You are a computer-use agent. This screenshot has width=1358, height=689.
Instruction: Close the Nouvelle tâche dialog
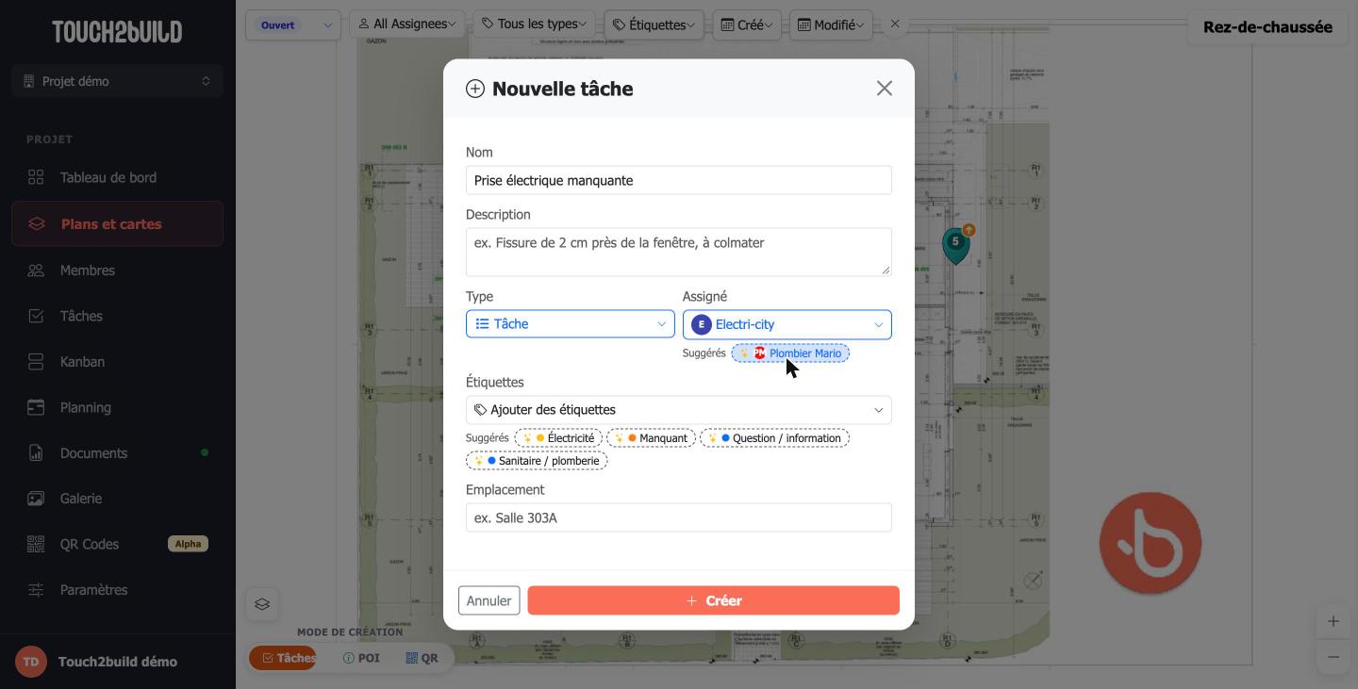tap(884, 89)
